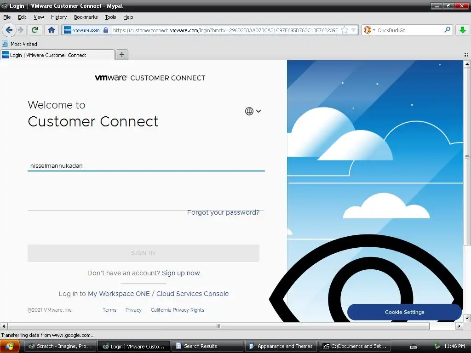Click the horizontal scrollbar left arrow
The image size is (471, 353).
(4, 326)
